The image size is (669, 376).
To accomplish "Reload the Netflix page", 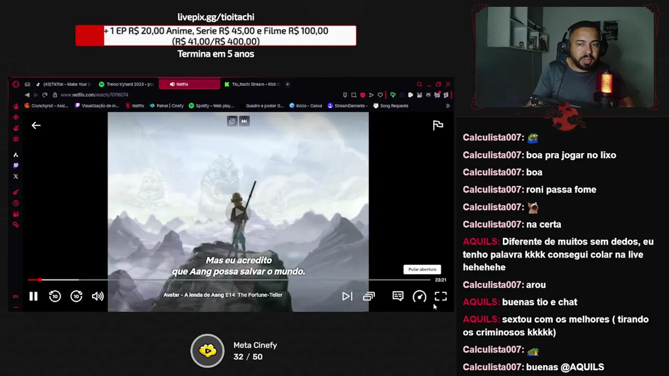I will (45, 95).
